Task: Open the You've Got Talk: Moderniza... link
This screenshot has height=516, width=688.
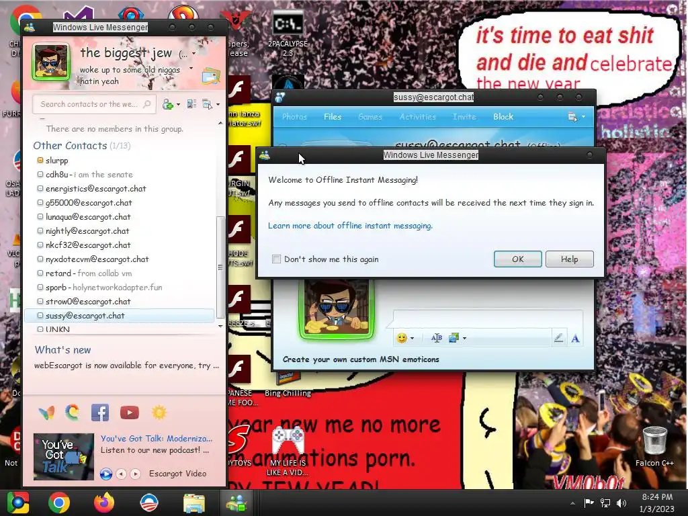Action: coord(156,438)
